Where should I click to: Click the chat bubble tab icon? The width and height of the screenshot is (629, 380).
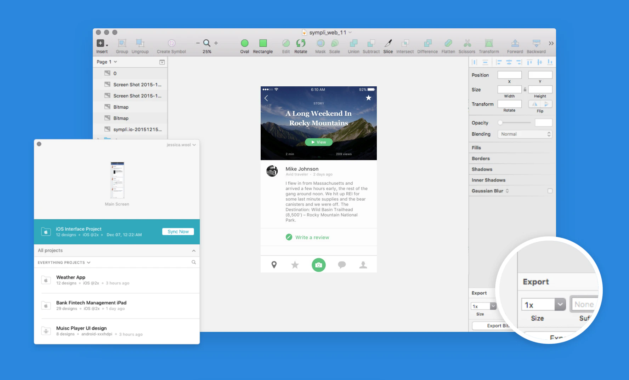point(342,265)
